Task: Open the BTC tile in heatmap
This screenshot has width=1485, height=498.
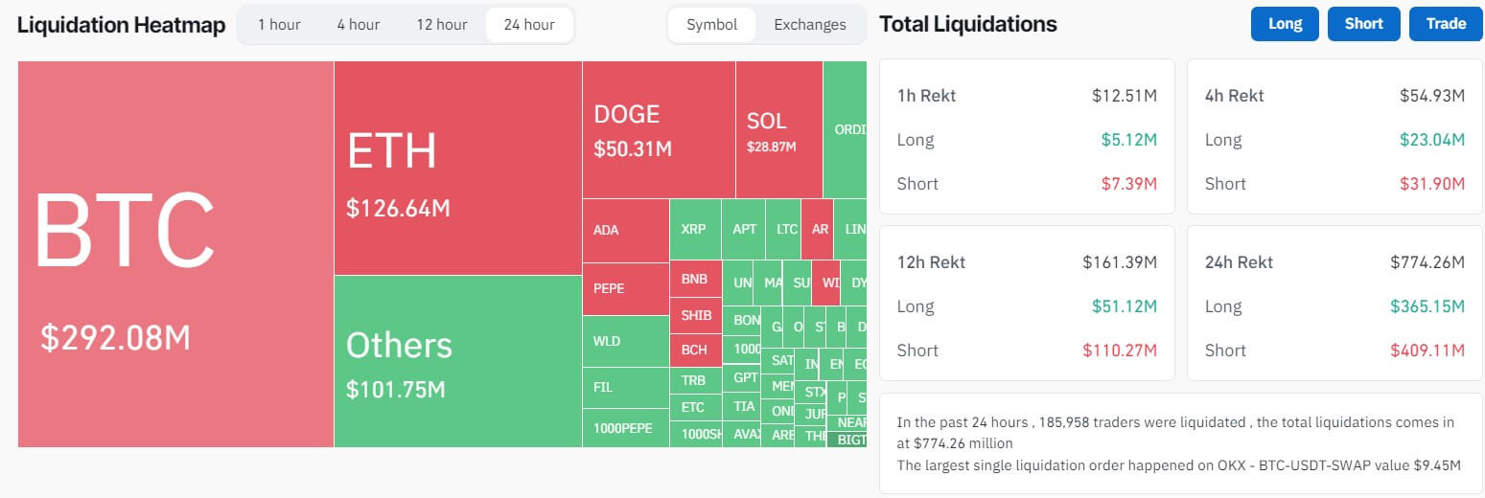Action: coord(175,254)
